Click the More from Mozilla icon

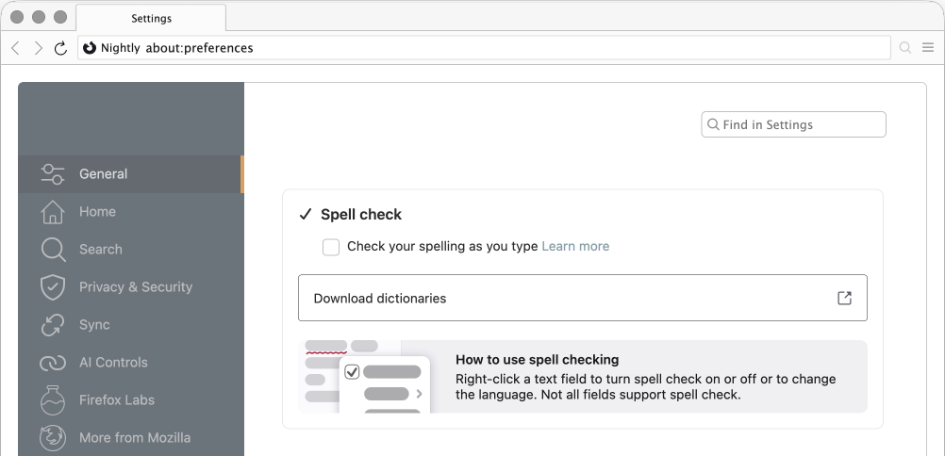tap(52, 438)
